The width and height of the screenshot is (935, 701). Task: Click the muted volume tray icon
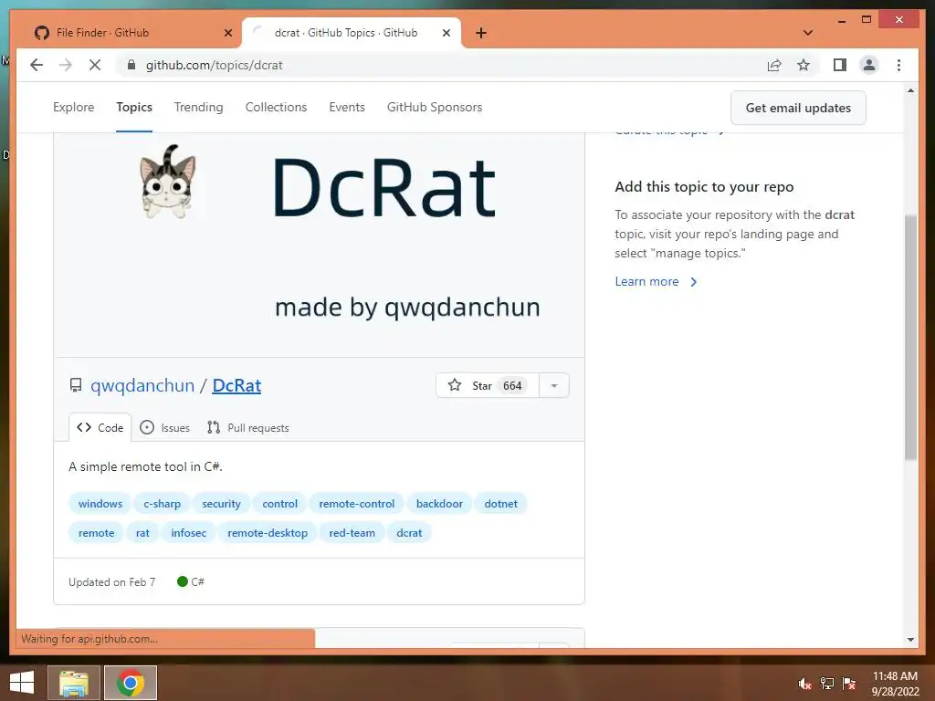[x=805, y=684]
